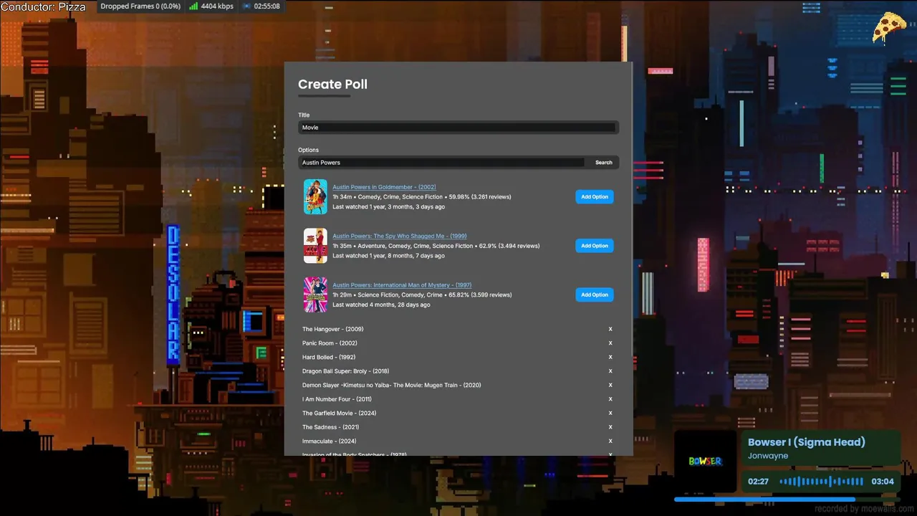The height and width of the screenshot is (516, 917).
Task: Click the stream uptime clock icon
Action: click(246, 6)
